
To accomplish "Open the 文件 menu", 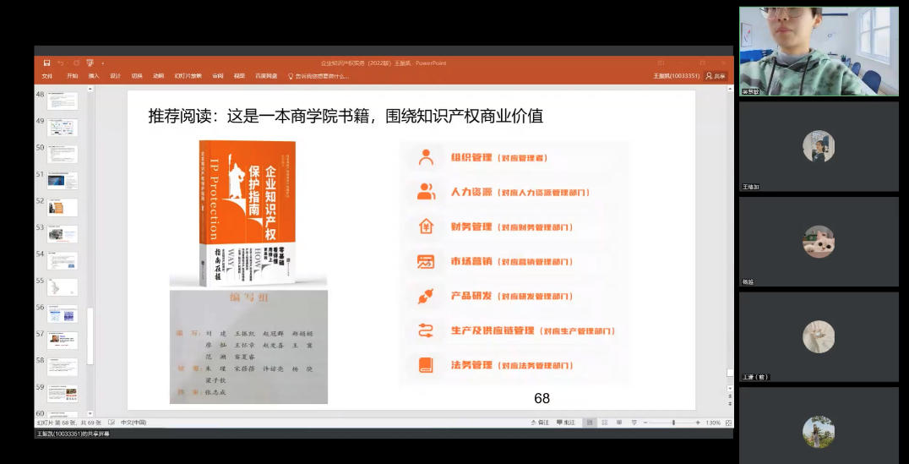I will [x=47, y=75].
